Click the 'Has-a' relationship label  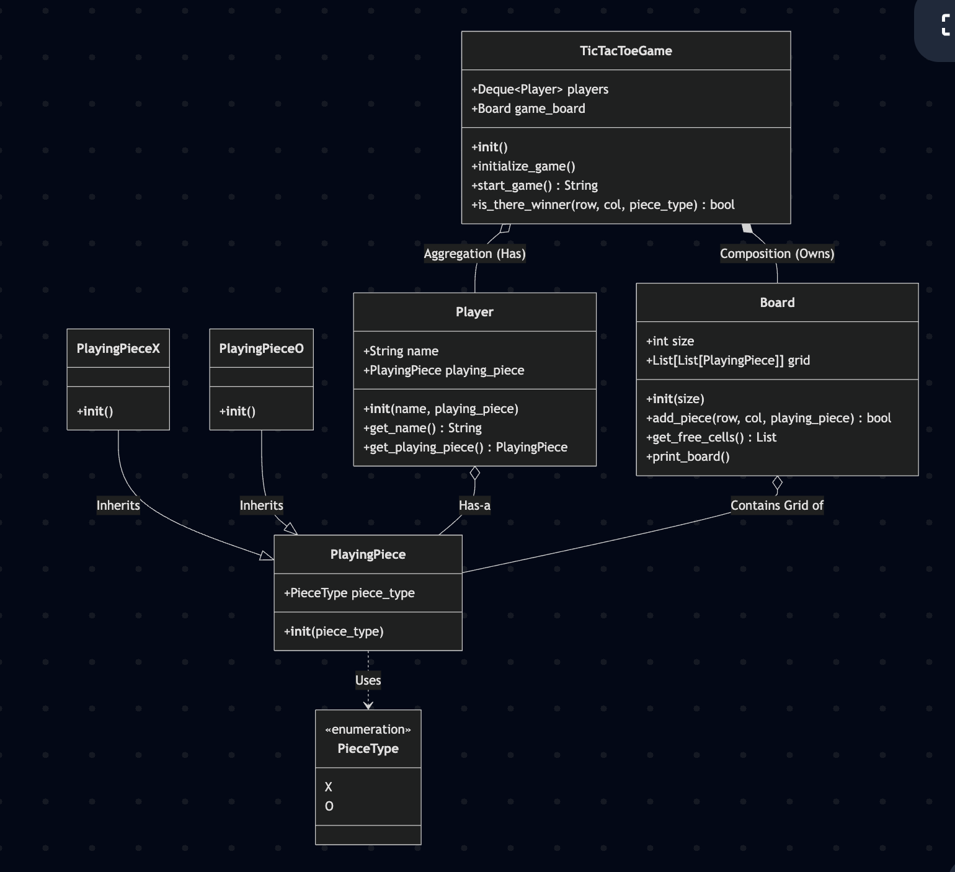click(474, 505)
